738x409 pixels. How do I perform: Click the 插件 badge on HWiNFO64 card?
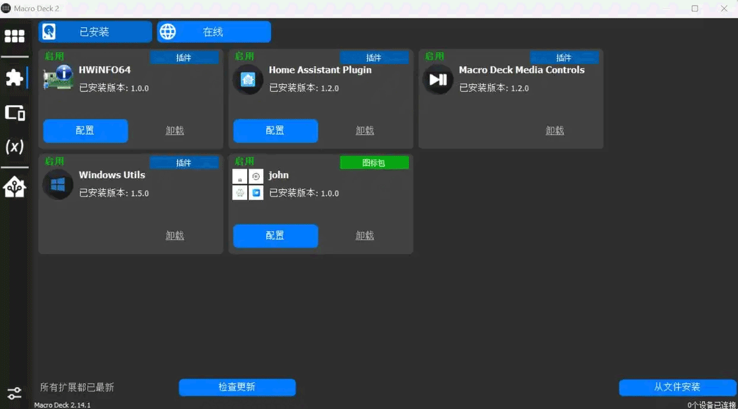pyautogui.click(x=184, y=58)
